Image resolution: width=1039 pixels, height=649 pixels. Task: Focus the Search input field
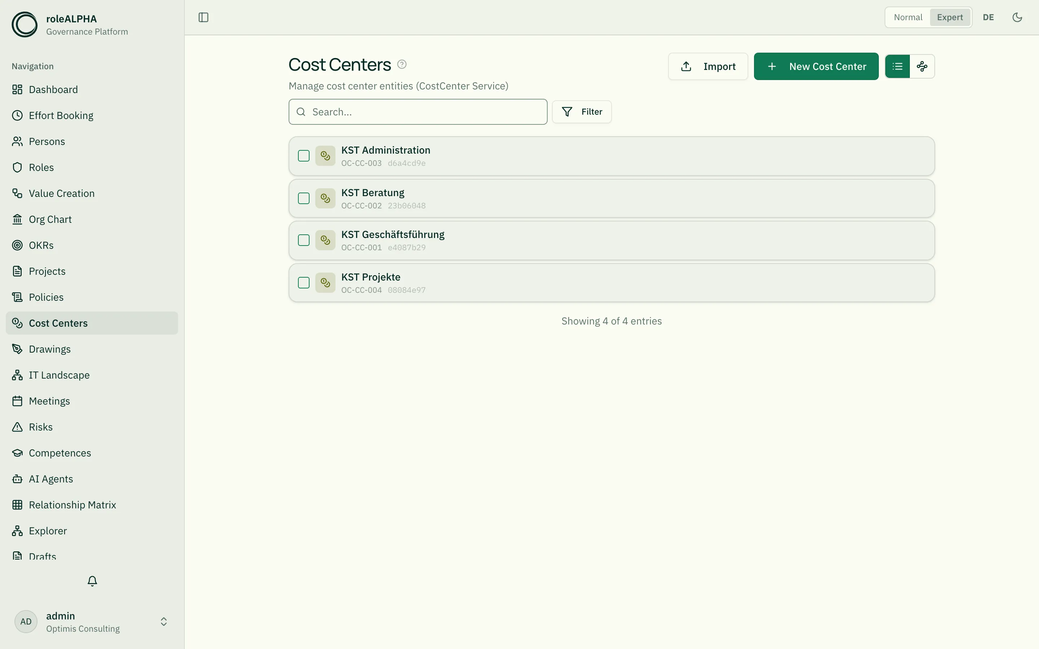(x=418, y=112)
